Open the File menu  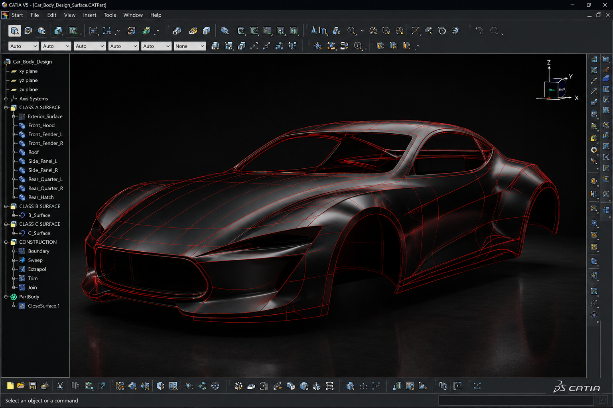tap(35, 15)
